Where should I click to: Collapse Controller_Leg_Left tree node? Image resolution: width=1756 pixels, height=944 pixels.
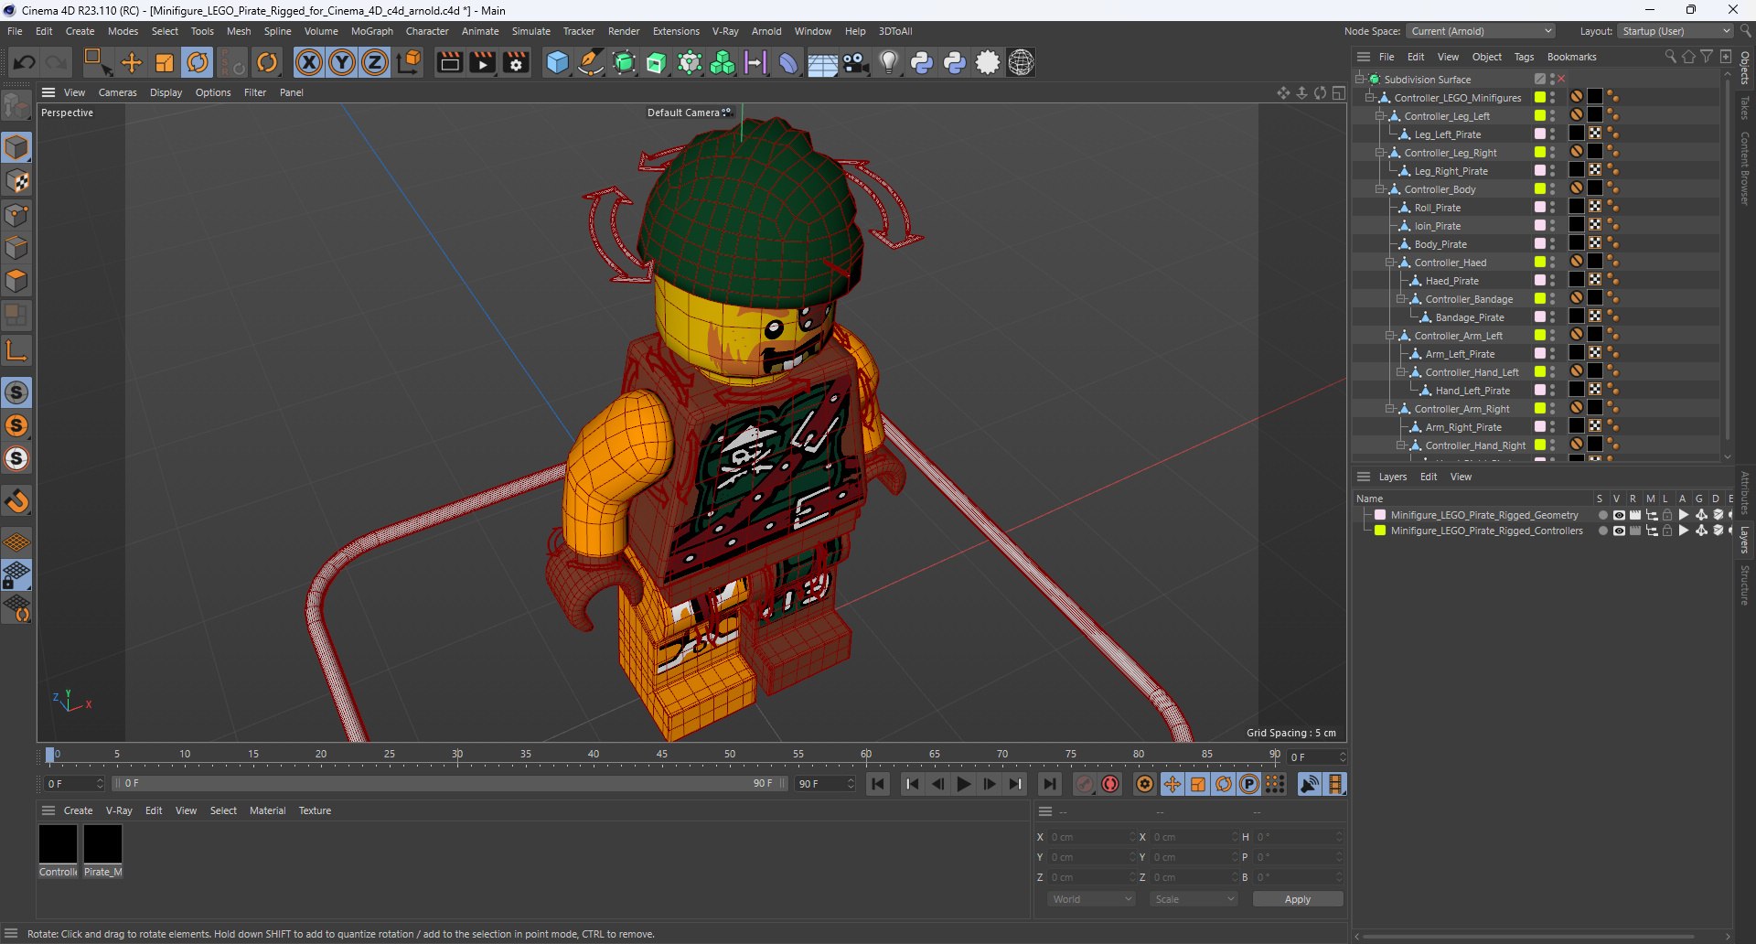pyautogui.click(x=1379, y=116)
